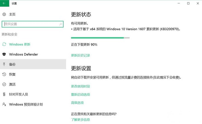Click the 正在下载更新 90% status text
Viewport: 202px width, 124px height.
click(x=84, y=45)
